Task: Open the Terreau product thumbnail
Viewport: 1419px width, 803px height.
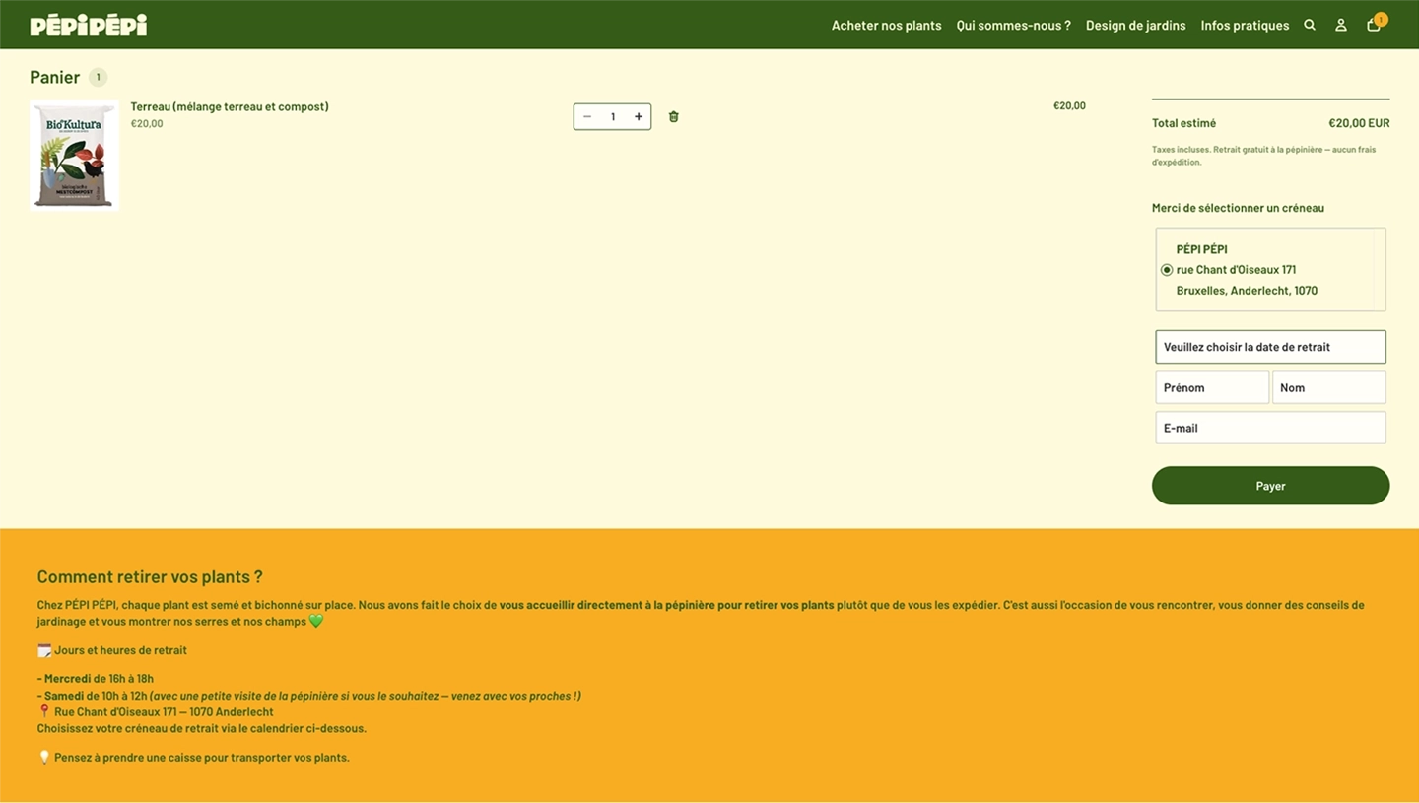Action: [75, 156]
